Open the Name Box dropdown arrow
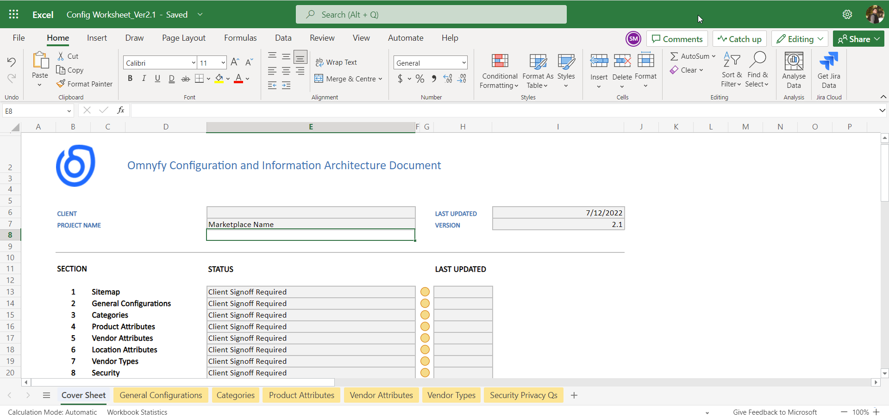Image resolution: width=889 pixels, height=417 pixels. click(69, 111)
